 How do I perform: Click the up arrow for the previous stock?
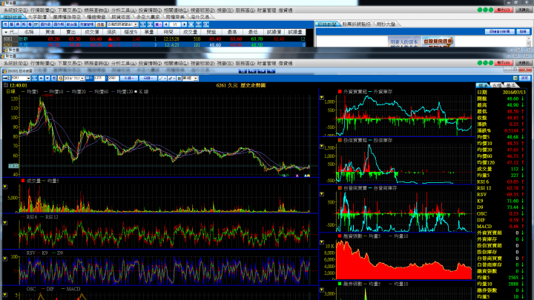click(x=42, y=79)
